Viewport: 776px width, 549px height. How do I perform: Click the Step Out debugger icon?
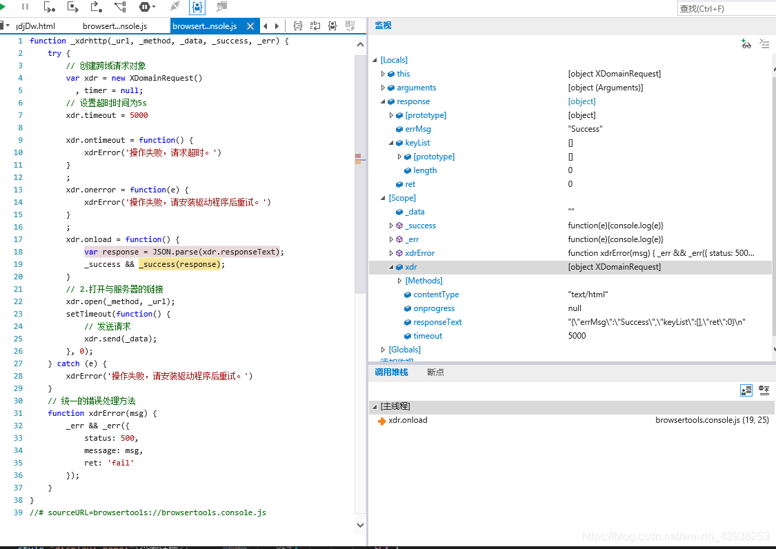point(96,7)
